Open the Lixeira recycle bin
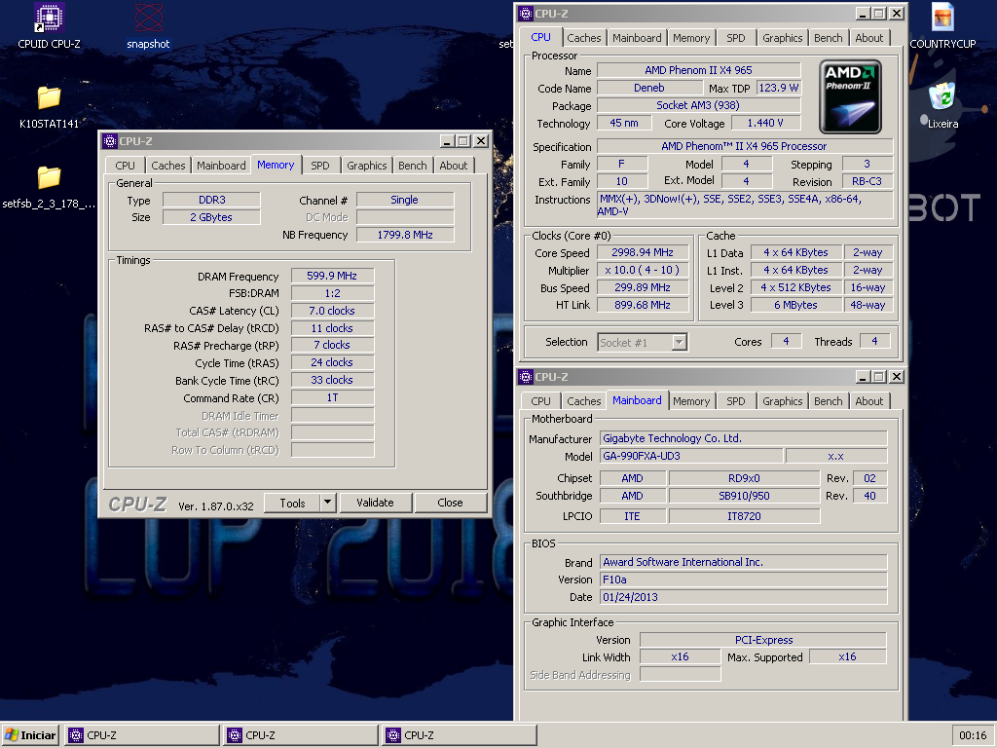The image size is (997, 748). point(942,97)
